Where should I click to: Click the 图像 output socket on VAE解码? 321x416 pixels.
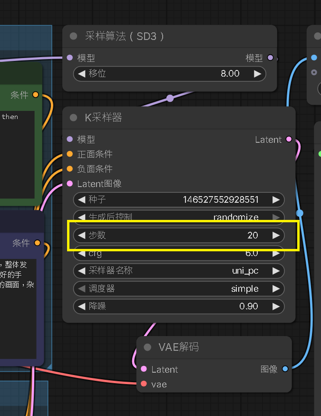pyautogui.click(x=285, y=369)
